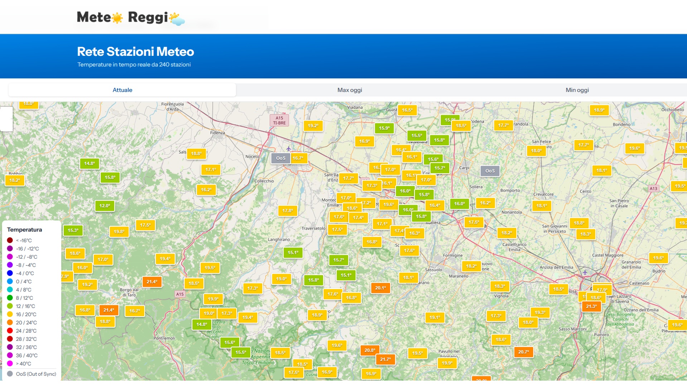Select the OoS station marker near Carpi
Image resolution: width=687 pixels, height=386 pixels.
490,171
